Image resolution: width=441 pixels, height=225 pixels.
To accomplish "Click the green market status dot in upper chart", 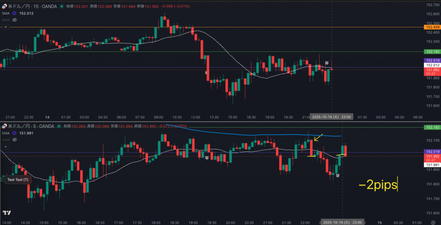I will 61,6.
